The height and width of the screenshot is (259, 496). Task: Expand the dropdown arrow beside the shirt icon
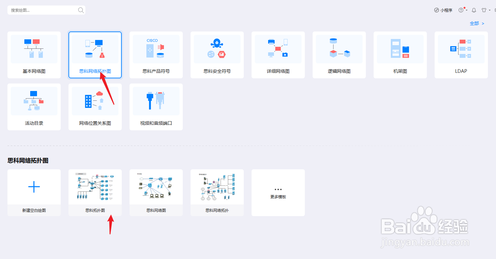pyautogui.click(x=490, y=10)
